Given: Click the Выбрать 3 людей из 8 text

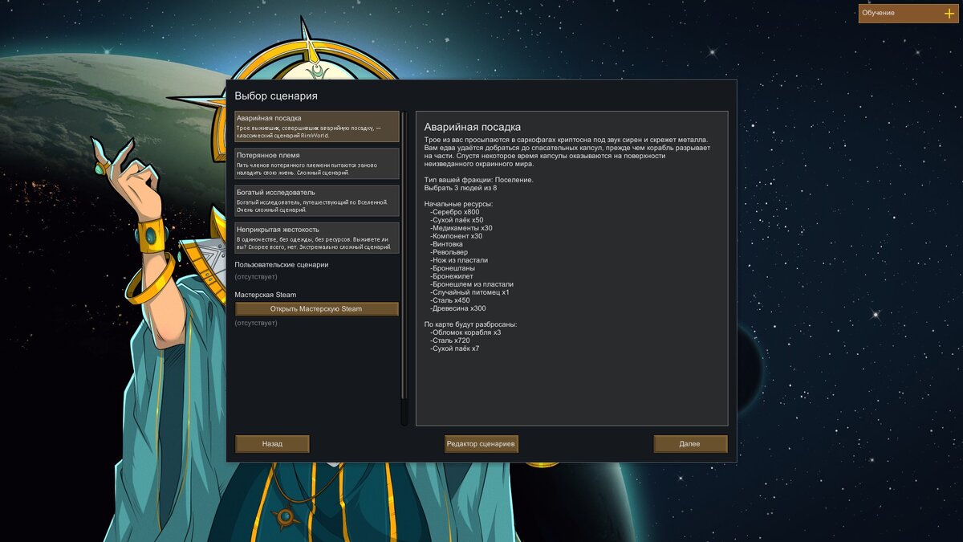Looking at the screenshot, I should click(461, 188).
